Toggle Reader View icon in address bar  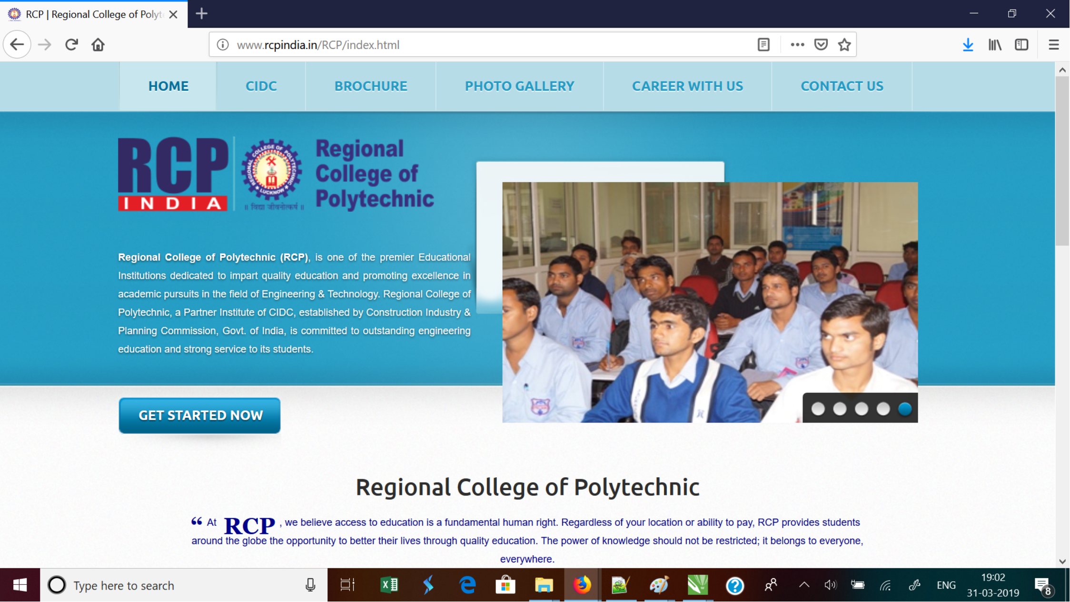pos(763,45)
